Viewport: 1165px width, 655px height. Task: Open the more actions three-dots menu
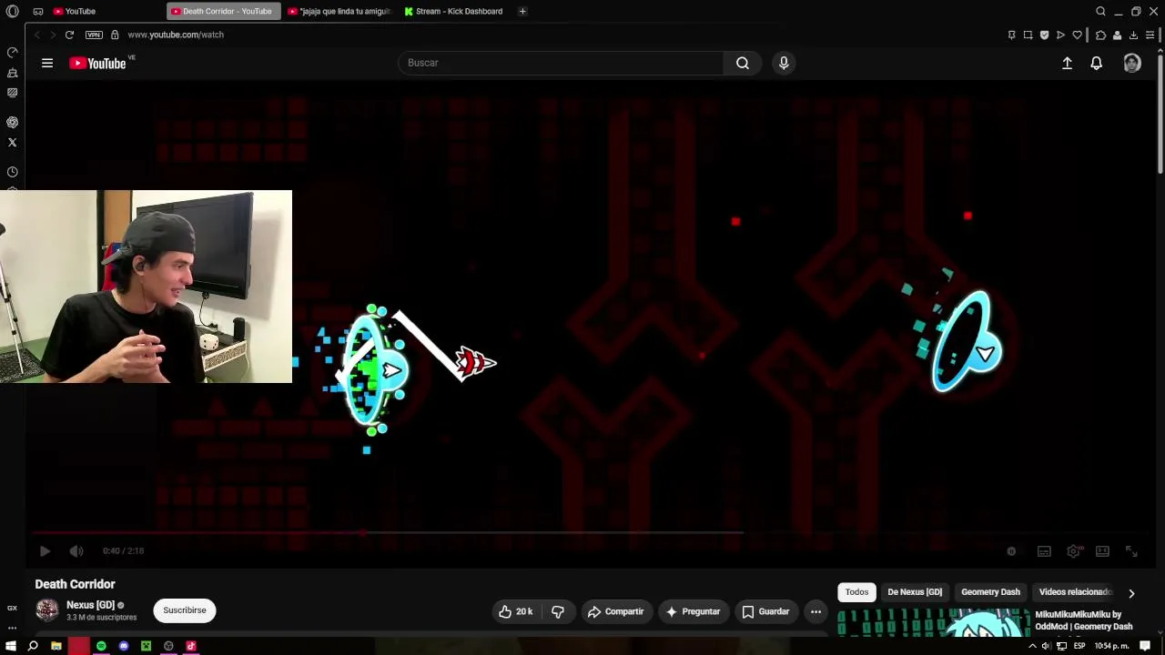[815, 611]
